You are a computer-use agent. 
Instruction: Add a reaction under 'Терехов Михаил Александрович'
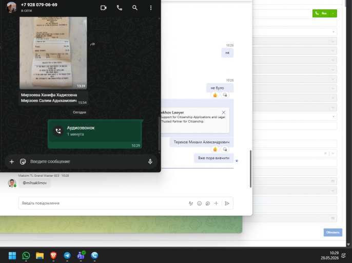225,149
